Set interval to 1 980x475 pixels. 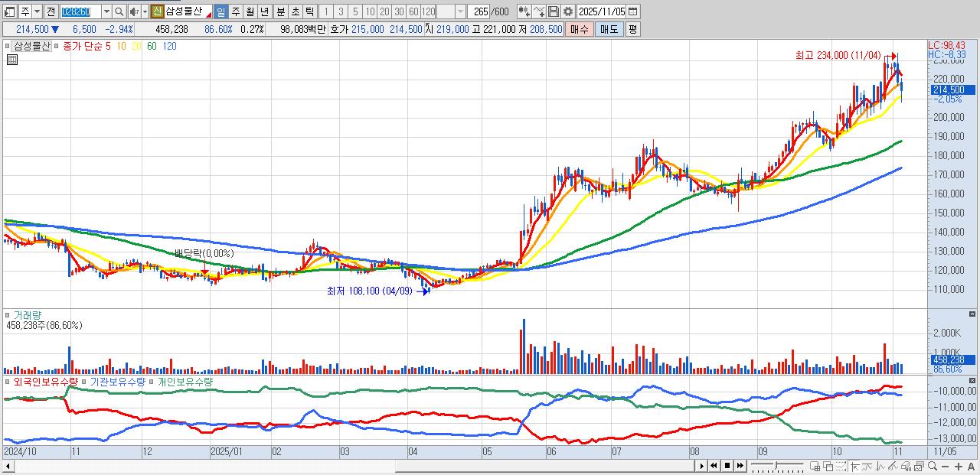point(325,11)
